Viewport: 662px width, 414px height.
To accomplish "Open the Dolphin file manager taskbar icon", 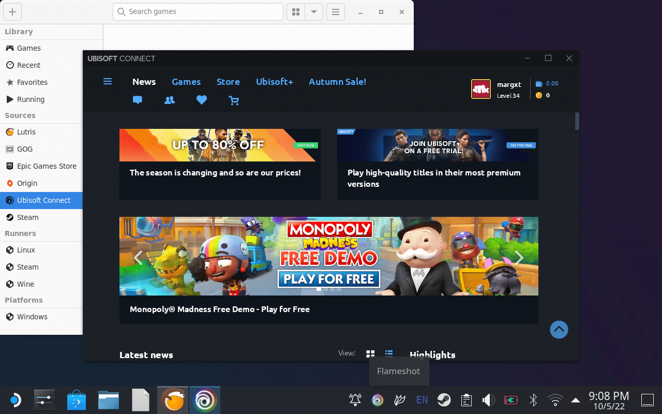I will click(109, 400).
